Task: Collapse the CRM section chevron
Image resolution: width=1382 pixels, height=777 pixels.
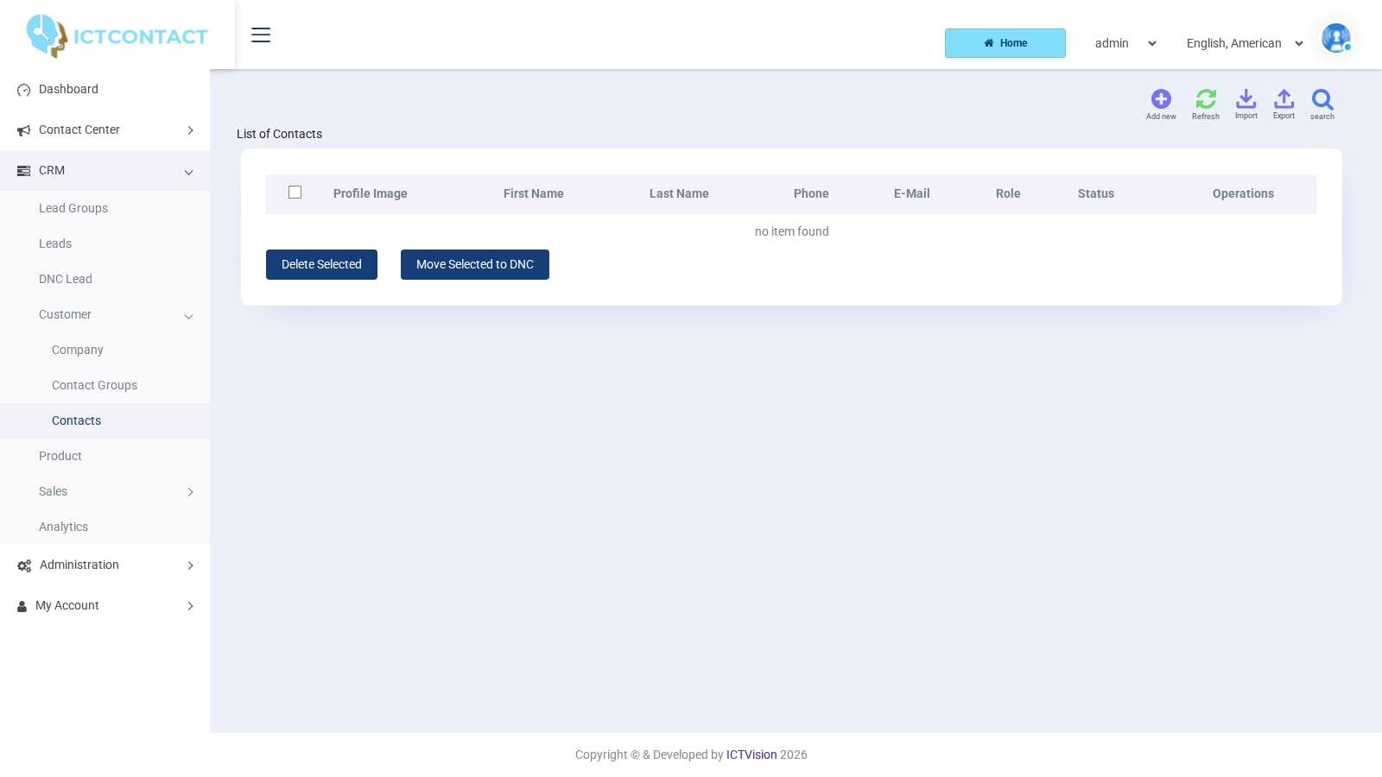Action: 188,172
